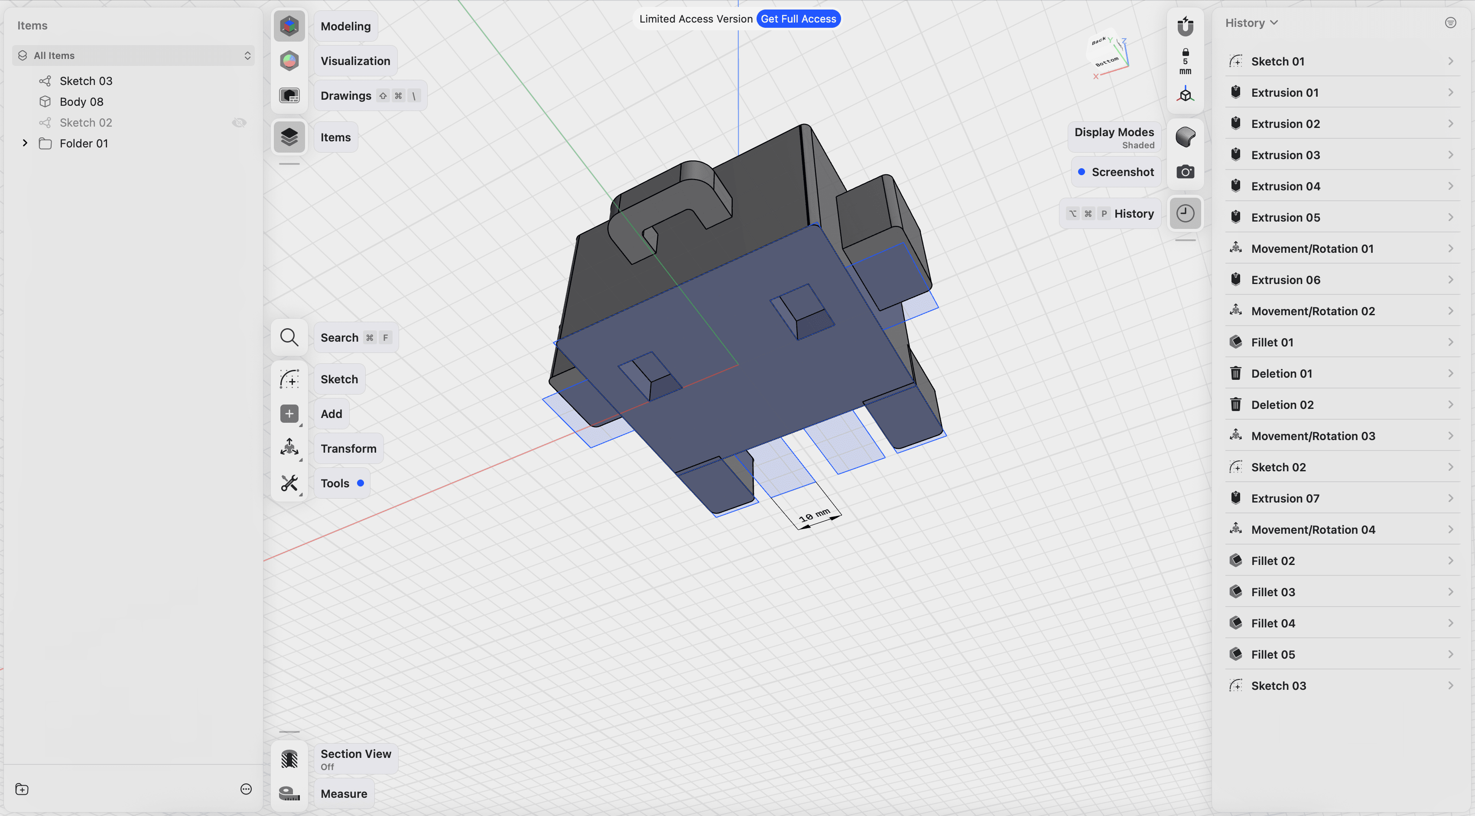Open the Drawings workspace icon
This screenshot has width=1475, height=816.
click(x=289, y=96)
